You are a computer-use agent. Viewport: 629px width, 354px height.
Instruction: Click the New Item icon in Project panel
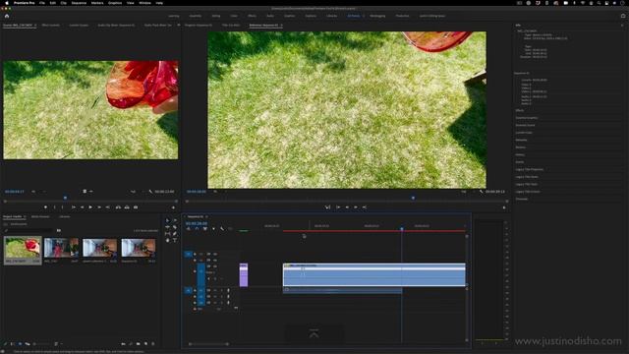tap(145, 344)
